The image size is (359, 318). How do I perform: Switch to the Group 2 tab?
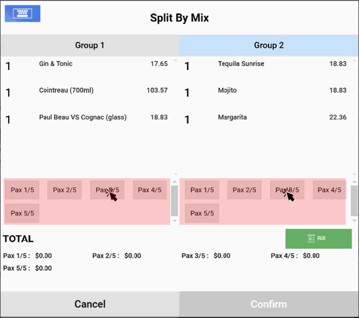click(x=269, y=45)
